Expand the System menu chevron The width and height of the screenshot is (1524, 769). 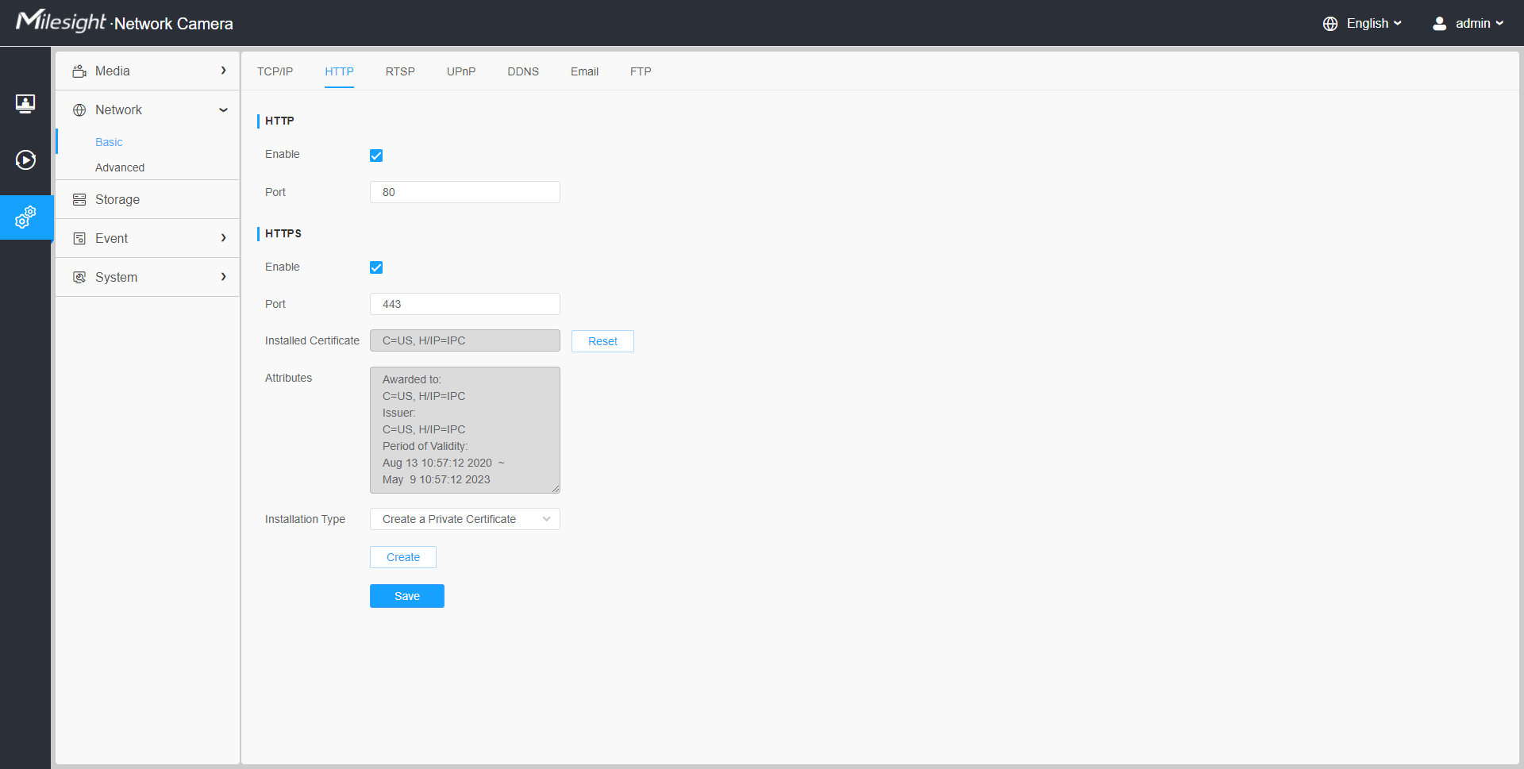[223, 277]
